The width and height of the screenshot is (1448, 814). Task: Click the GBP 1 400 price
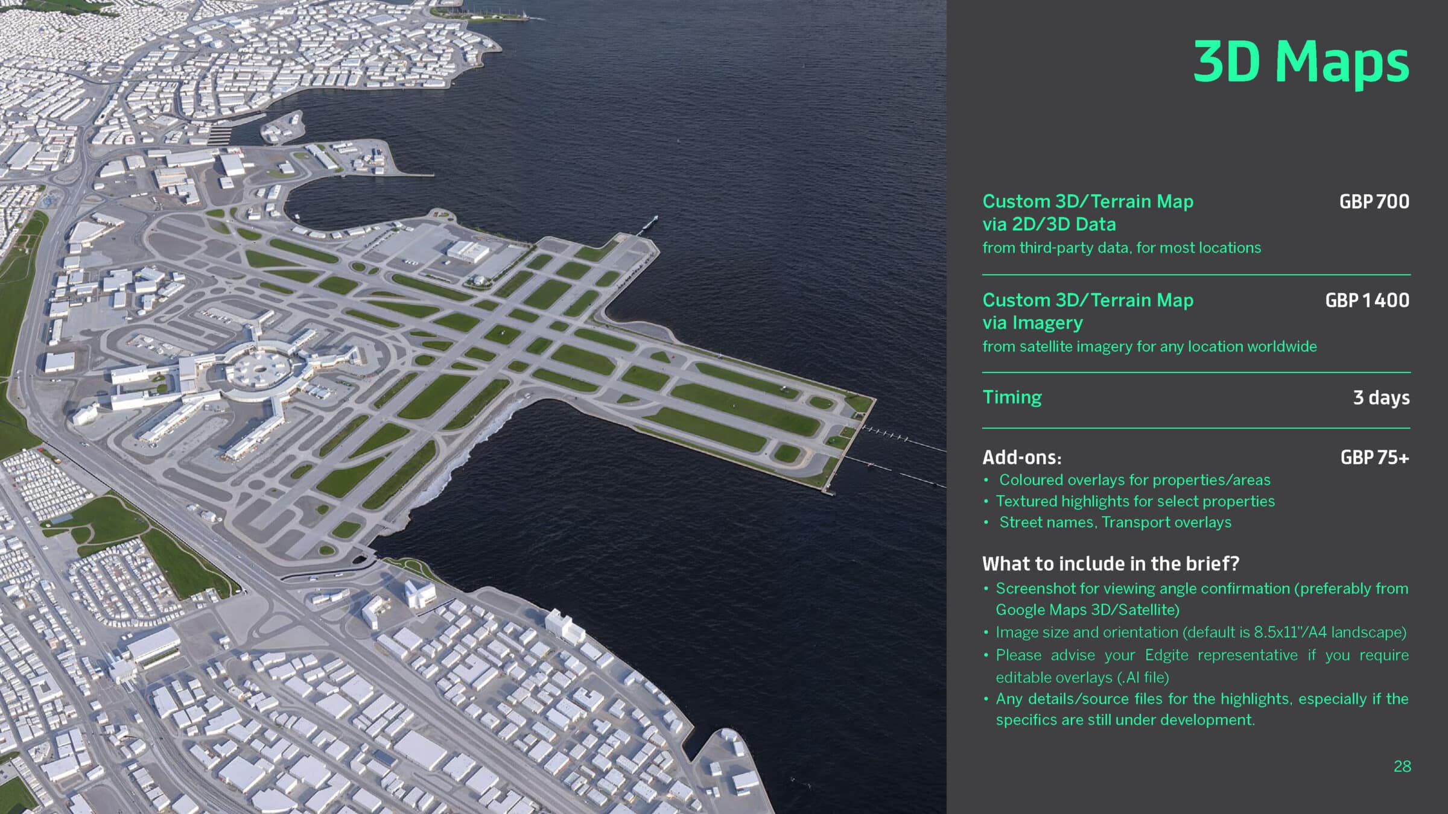(1367, 300)
